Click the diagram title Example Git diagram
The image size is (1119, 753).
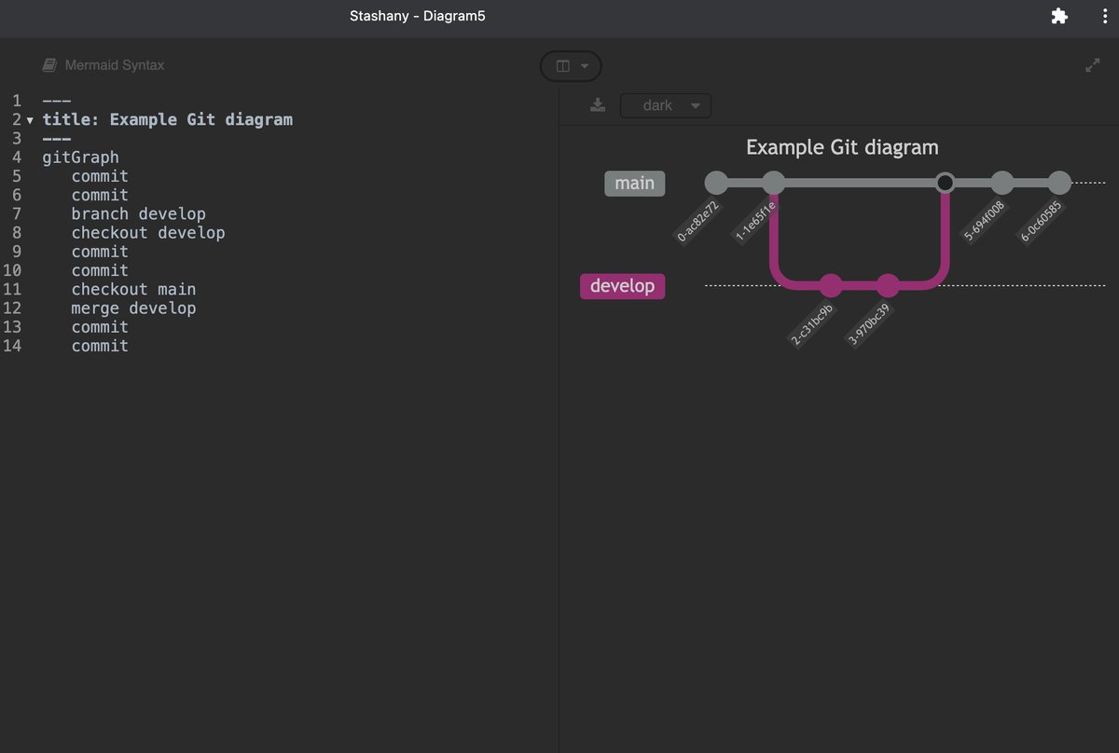coord(842,147)
